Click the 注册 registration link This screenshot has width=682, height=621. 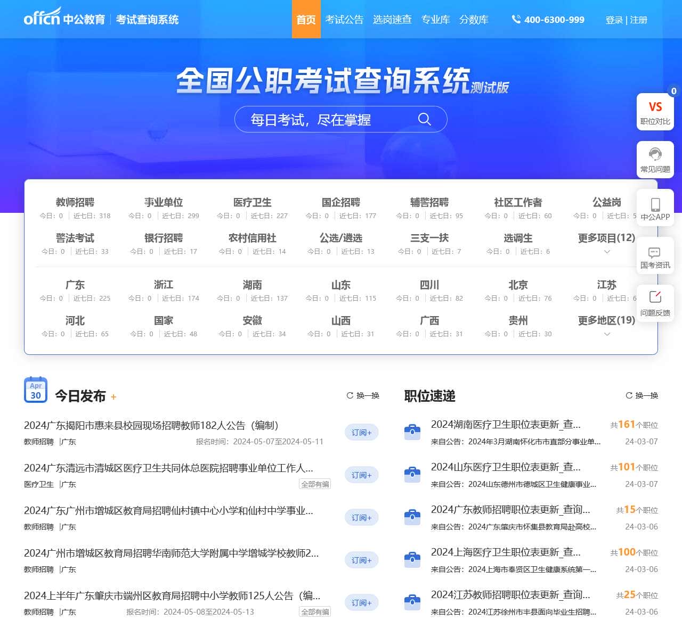coord(638,19)
